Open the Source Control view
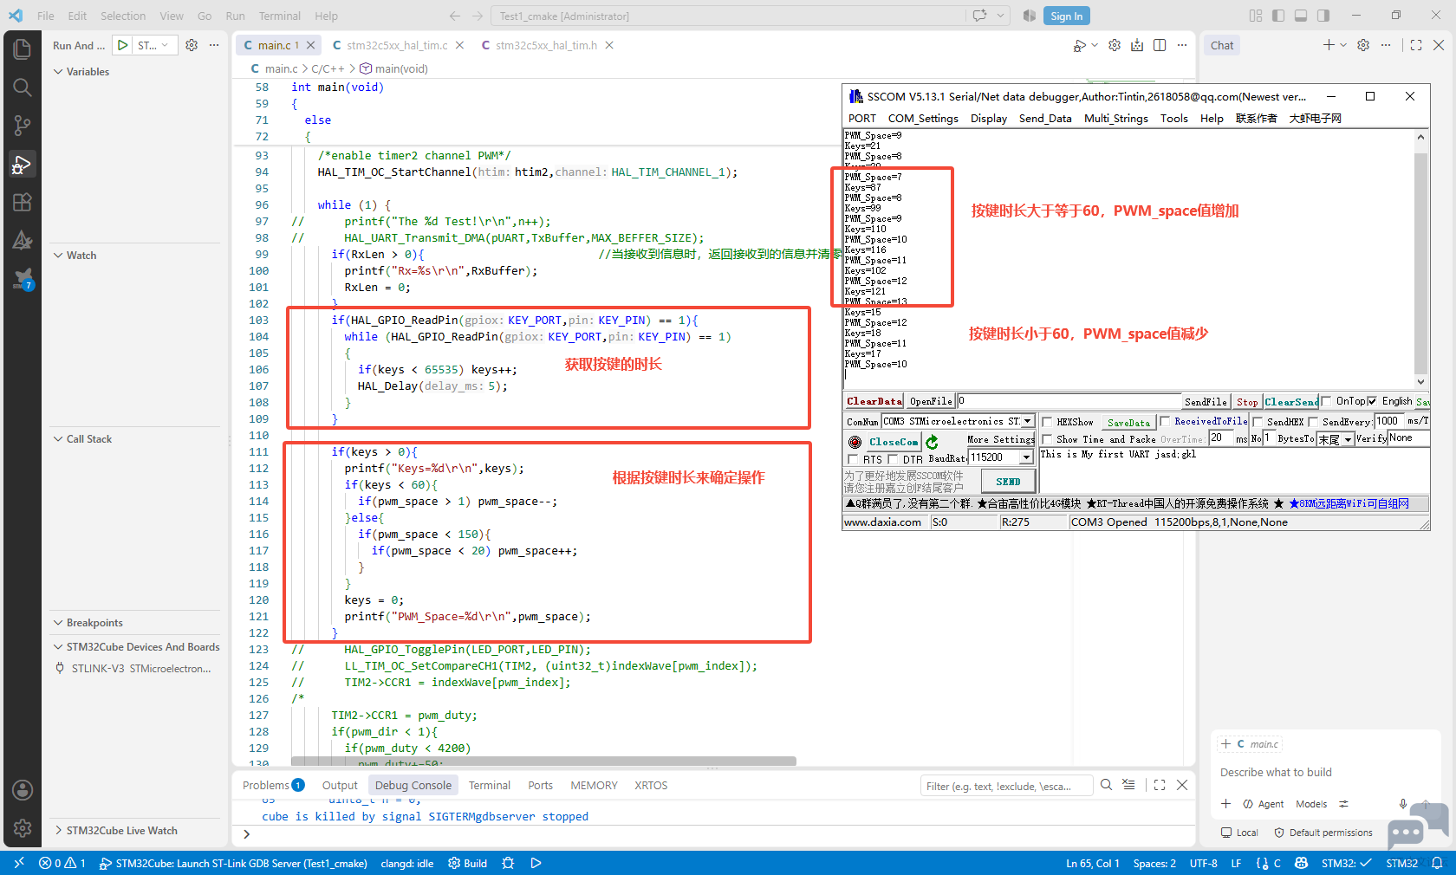This screenshot has height=875, width=1456. (23, 126)
